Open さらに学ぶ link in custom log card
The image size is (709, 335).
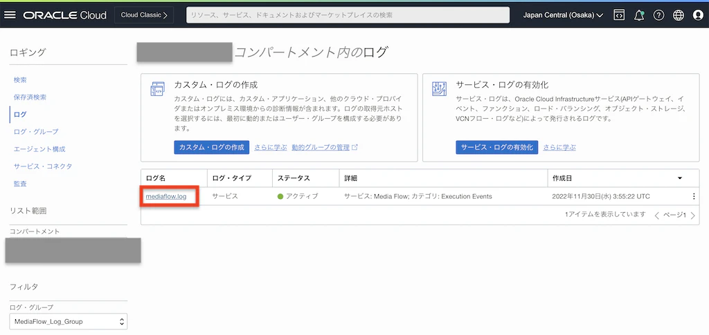coord(271,147)
